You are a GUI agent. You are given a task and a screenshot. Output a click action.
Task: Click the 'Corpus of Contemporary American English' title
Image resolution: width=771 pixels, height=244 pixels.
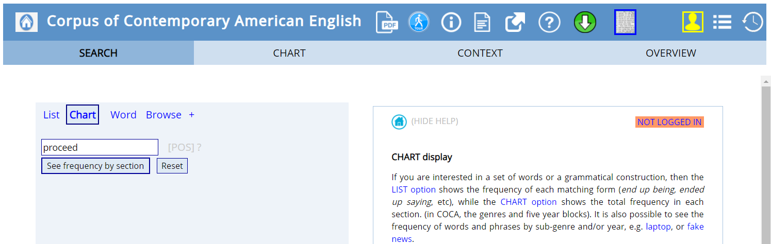(204, 21)
